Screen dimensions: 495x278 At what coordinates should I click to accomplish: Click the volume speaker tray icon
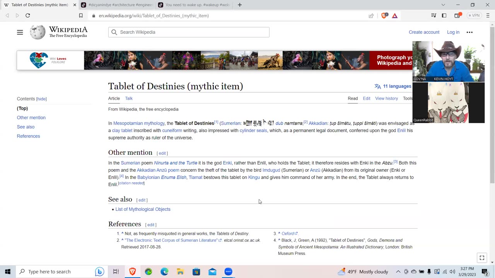tap(452, 272)
